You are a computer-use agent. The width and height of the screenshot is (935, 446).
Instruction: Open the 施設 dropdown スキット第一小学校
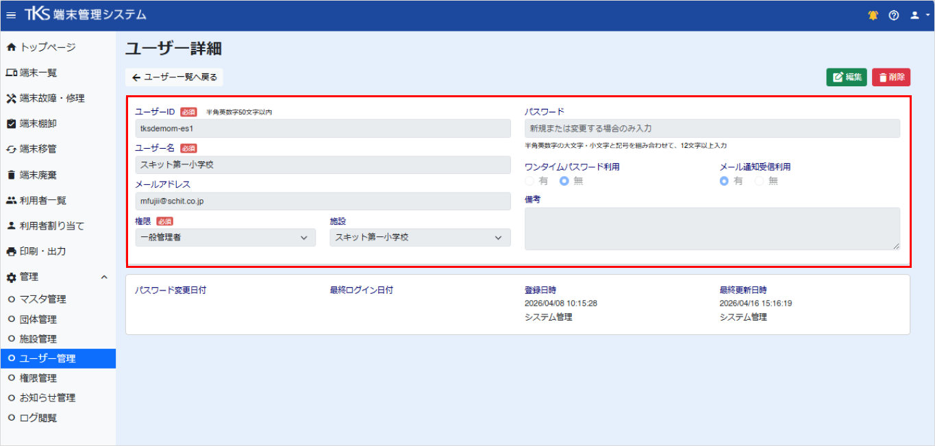pos(420,237)
